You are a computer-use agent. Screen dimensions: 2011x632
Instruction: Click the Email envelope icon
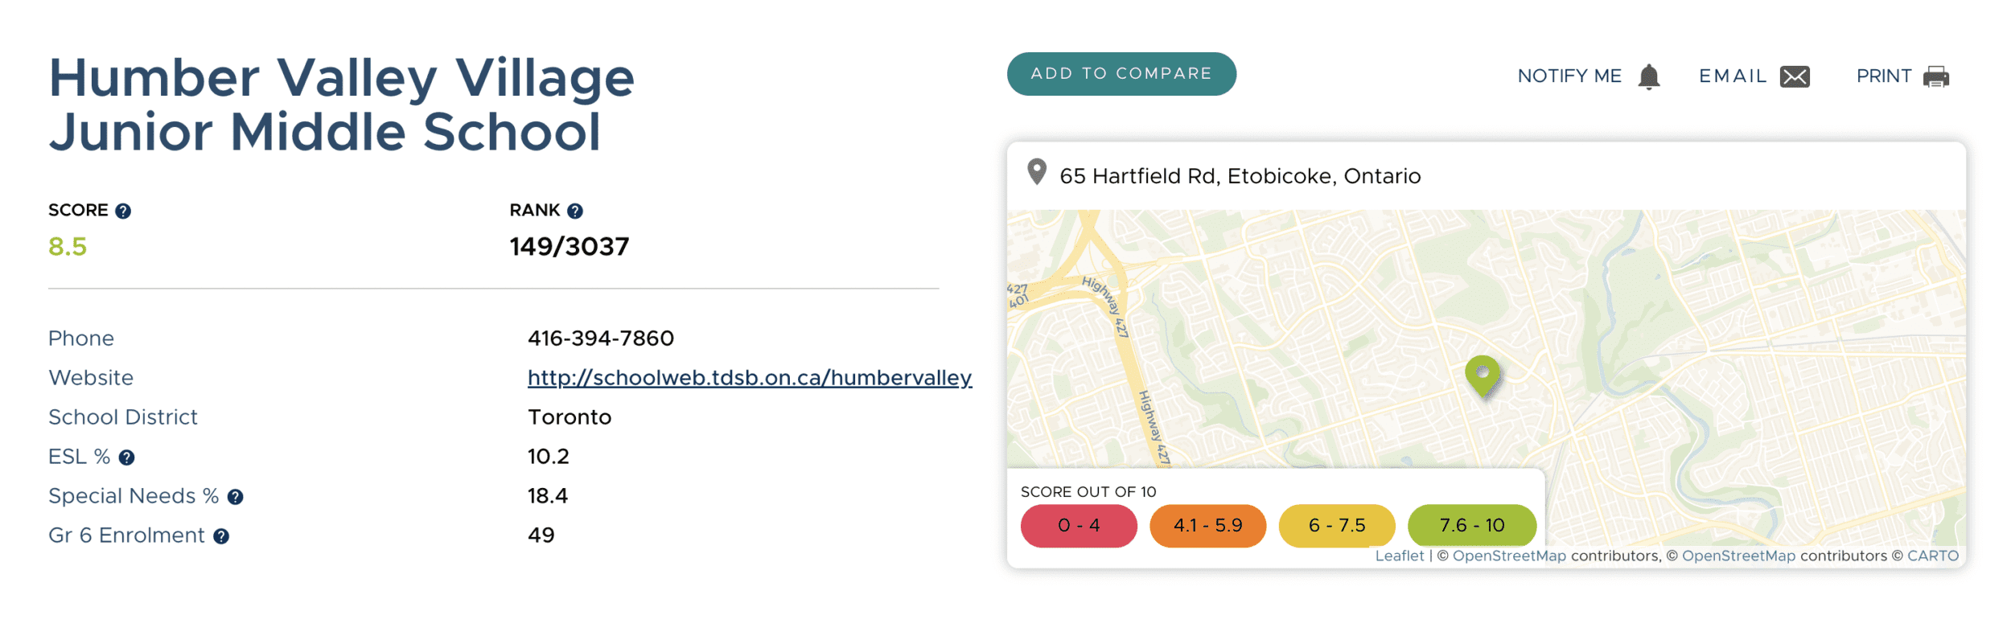click(x=1795, y=76)
